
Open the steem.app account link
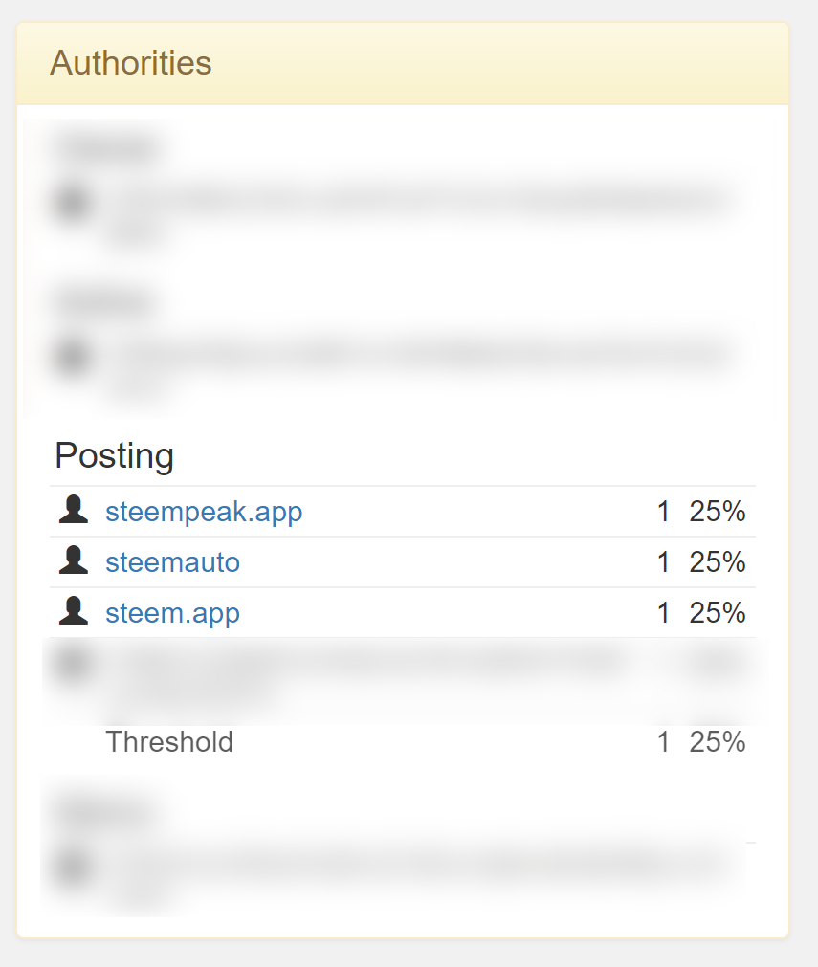pyautogui.click(x=172, y=613)
